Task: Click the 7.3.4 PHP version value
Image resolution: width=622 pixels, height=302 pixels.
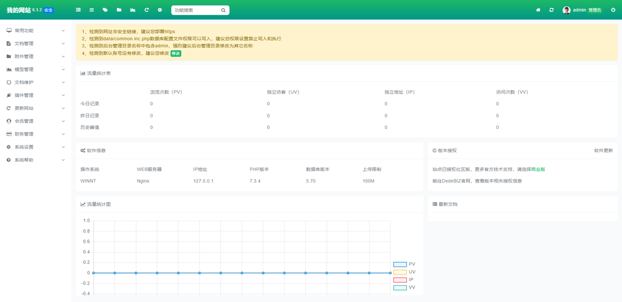Action: pos(255,181)
